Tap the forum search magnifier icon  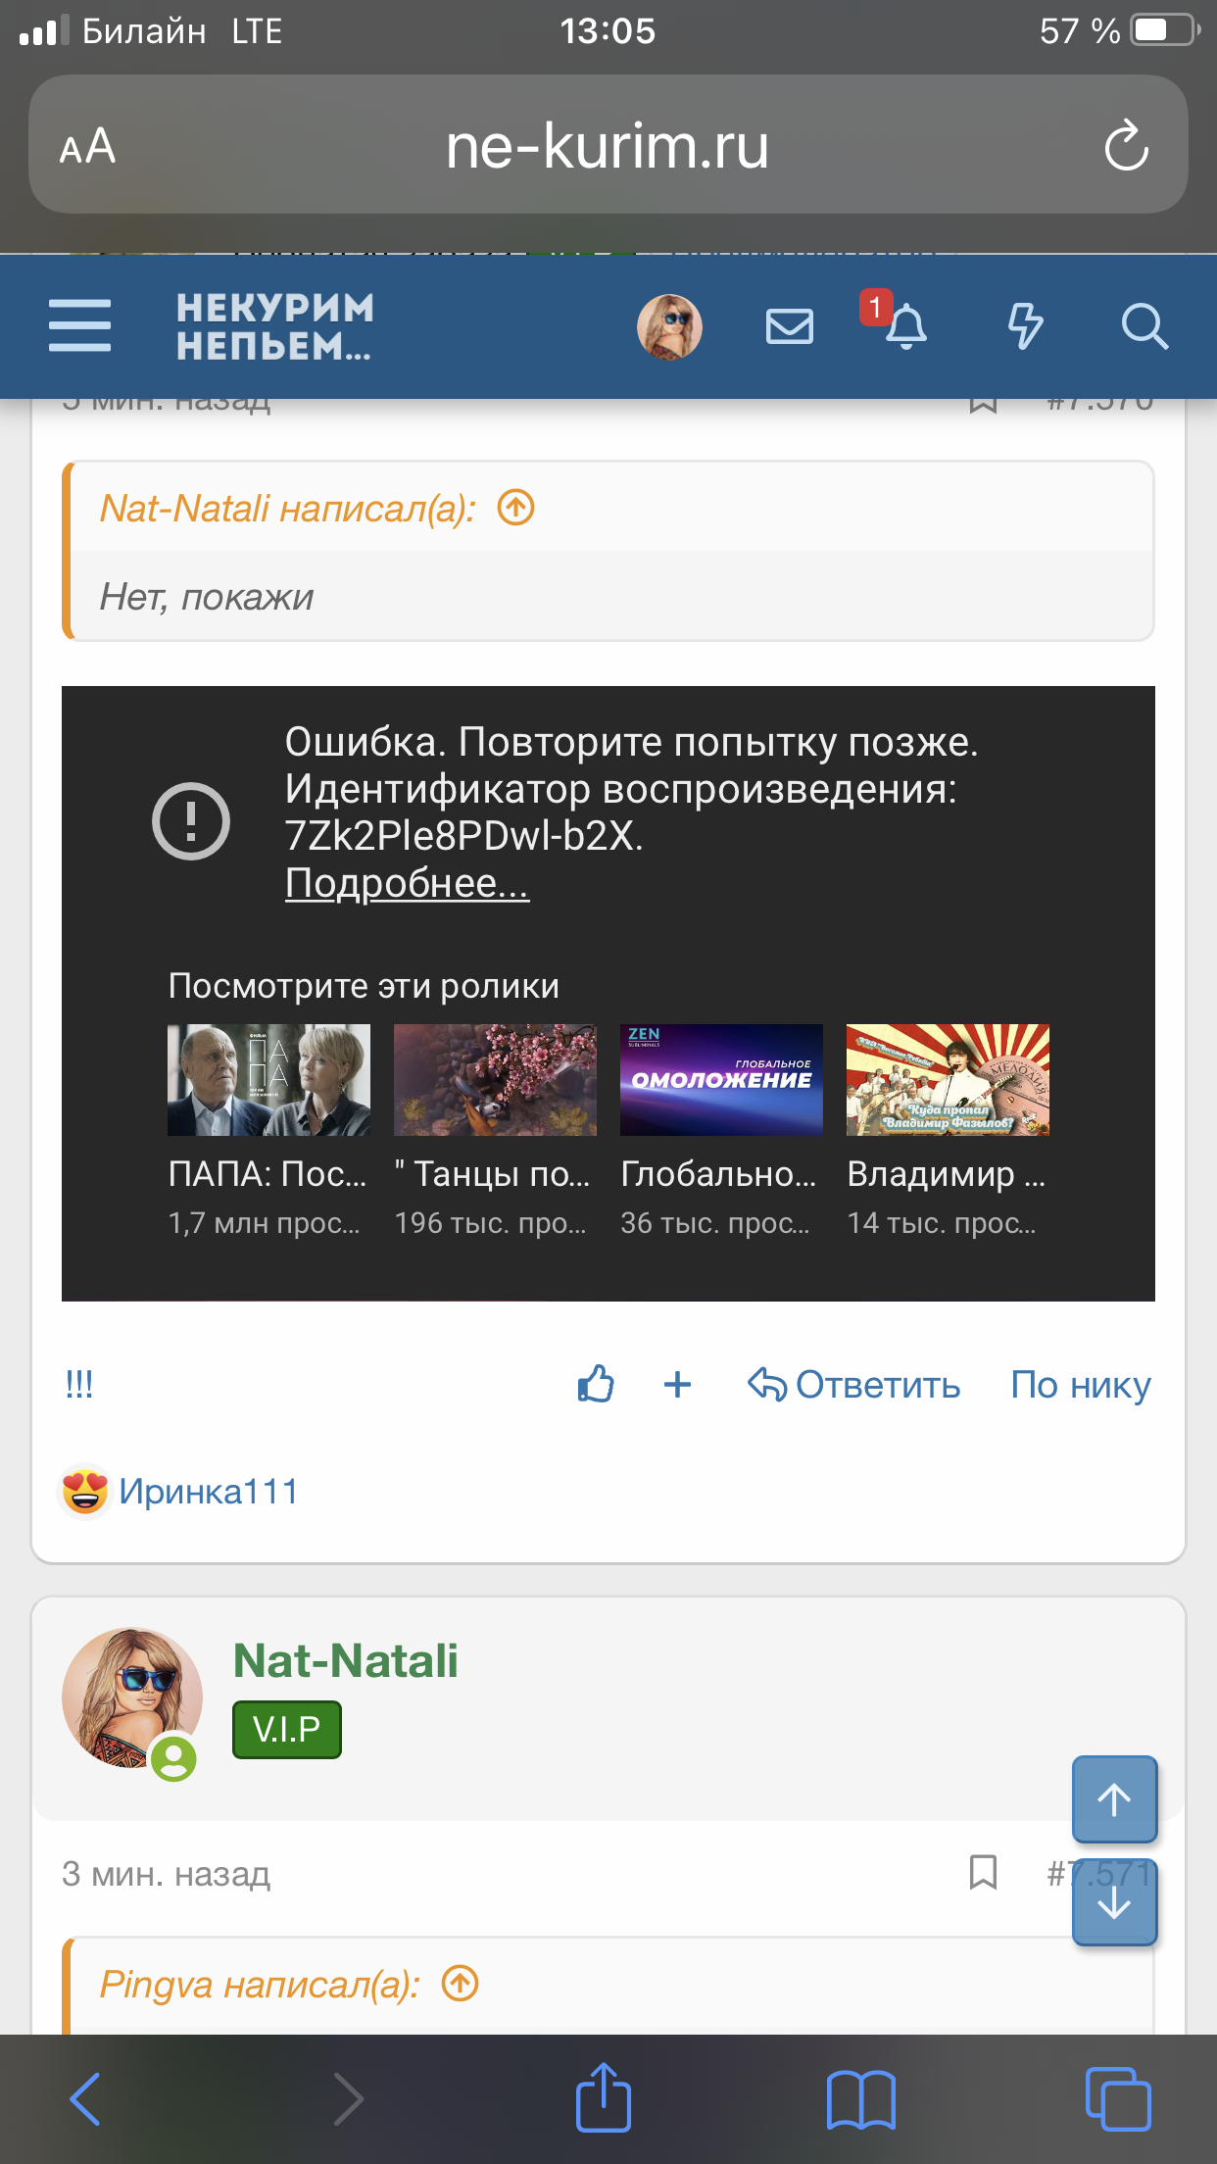click(1144, 326)
